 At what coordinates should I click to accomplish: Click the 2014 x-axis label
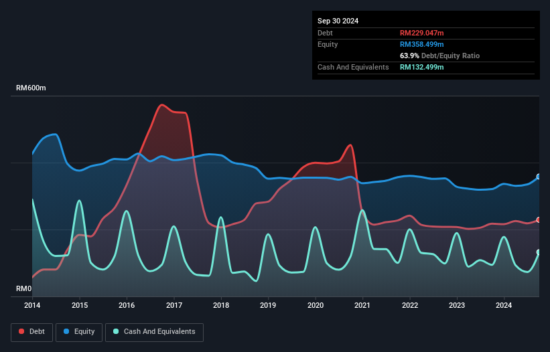[x=32, y=305]
